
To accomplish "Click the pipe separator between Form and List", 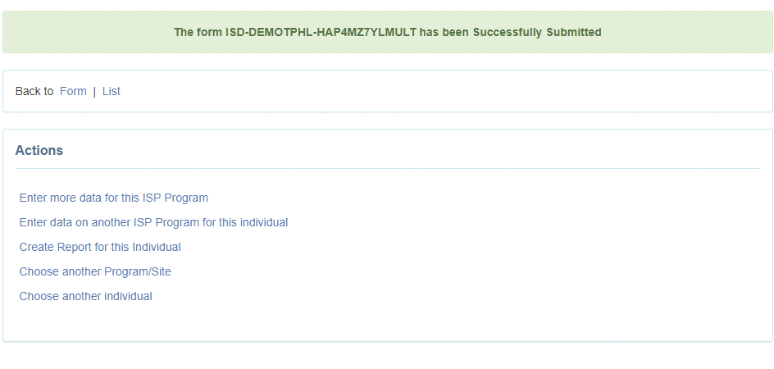I will (94, 91).
